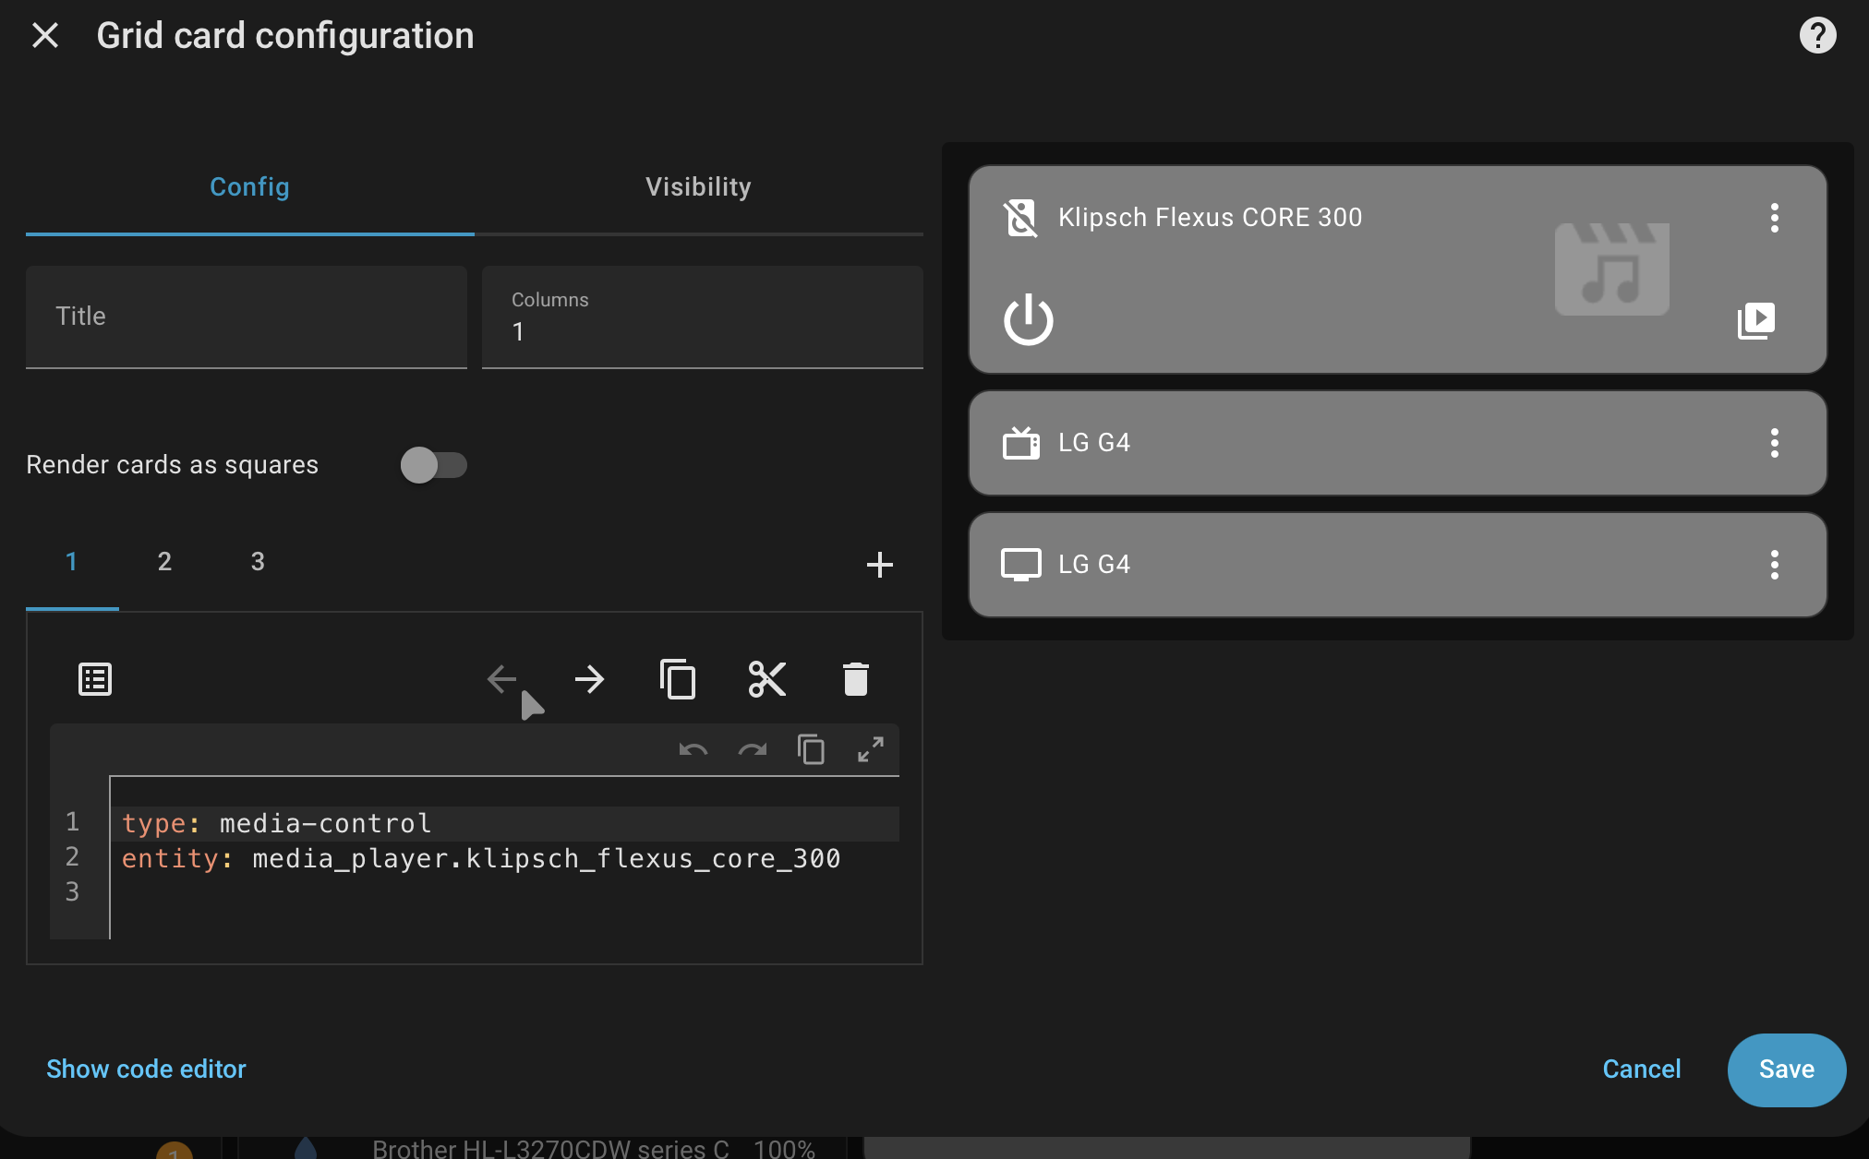Click the Title input field
The image size is (1869, 1159).
[x=246, y=317]
